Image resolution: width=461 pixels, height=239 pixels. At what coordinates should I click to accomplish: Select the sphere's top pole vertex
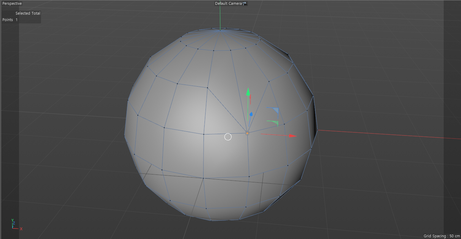pyautogui.click(x=220, y=30)
